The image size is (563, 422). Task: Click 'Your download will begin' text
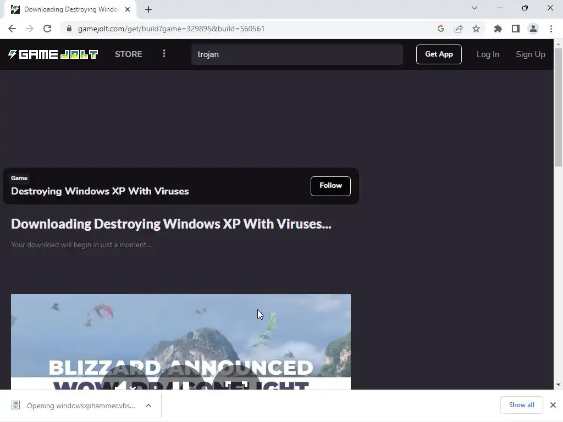click(81, 245)
